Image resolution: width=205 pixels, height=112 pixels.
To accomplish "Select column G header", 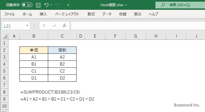I will (x=135, y=36).
